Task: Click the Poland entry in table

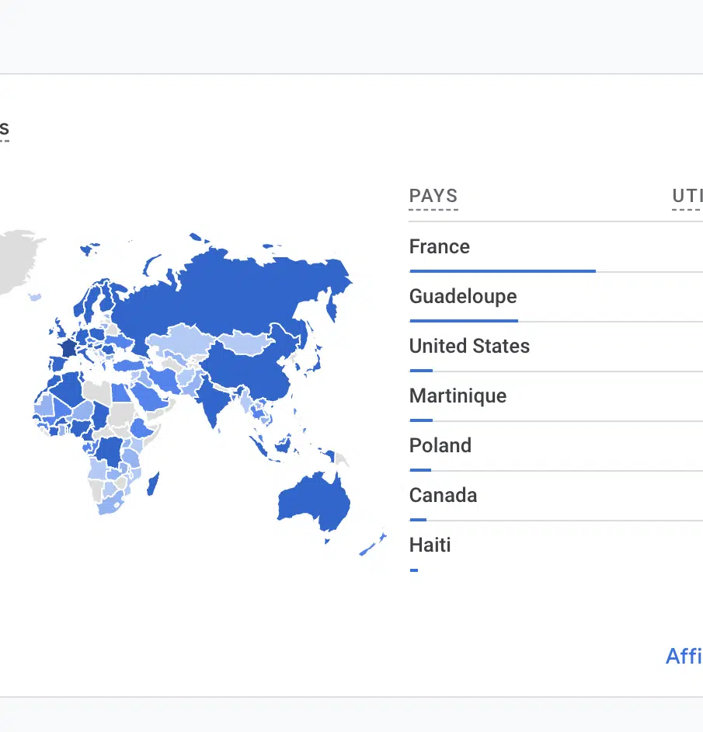Action: pos(440,446)
